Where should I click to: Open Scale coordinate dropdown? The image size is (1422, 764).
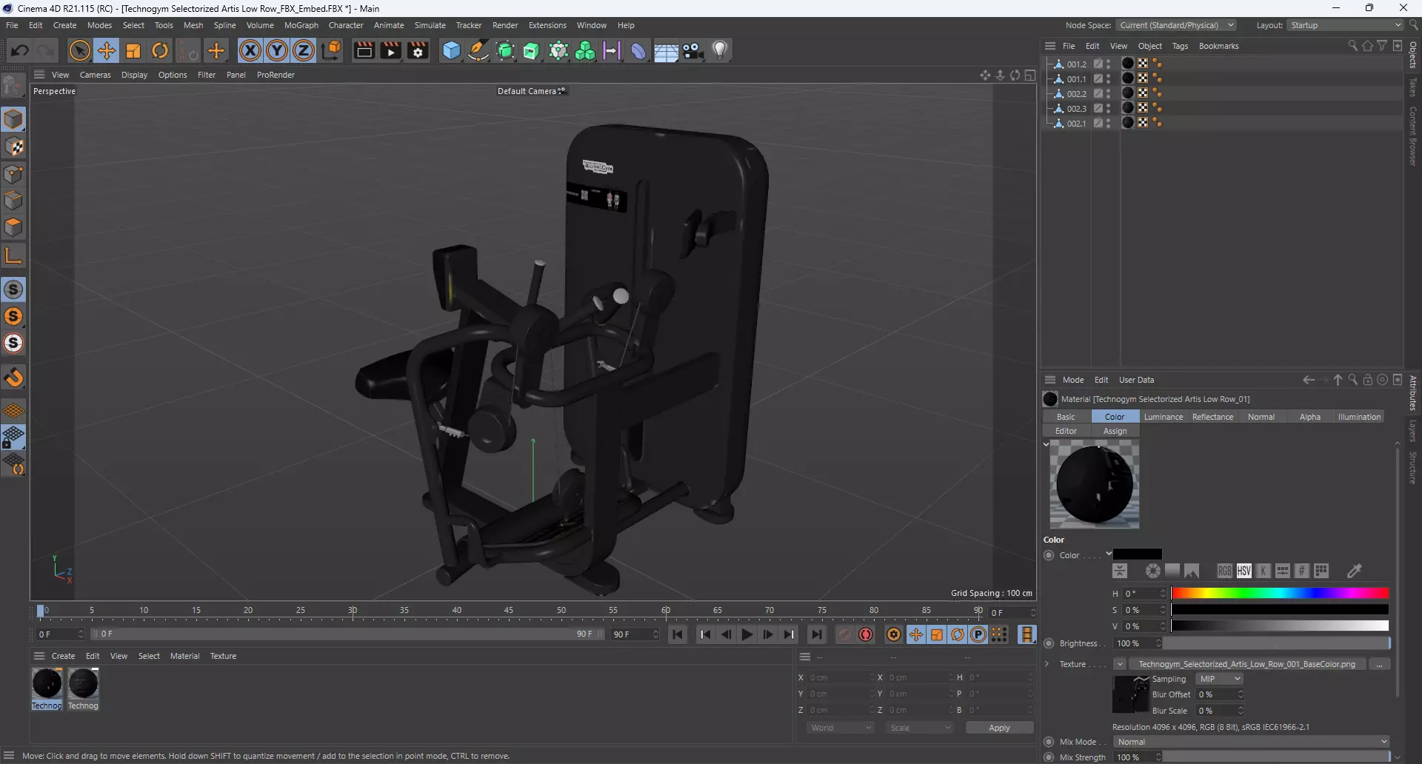pos(920,728)
